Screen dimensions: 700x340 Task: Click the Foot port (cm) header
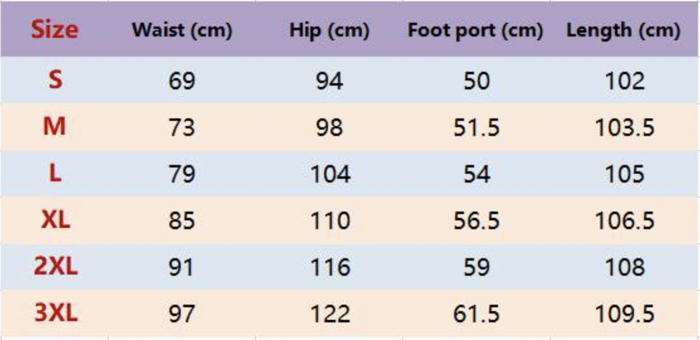pyautogui.click(x=475, y=31)
